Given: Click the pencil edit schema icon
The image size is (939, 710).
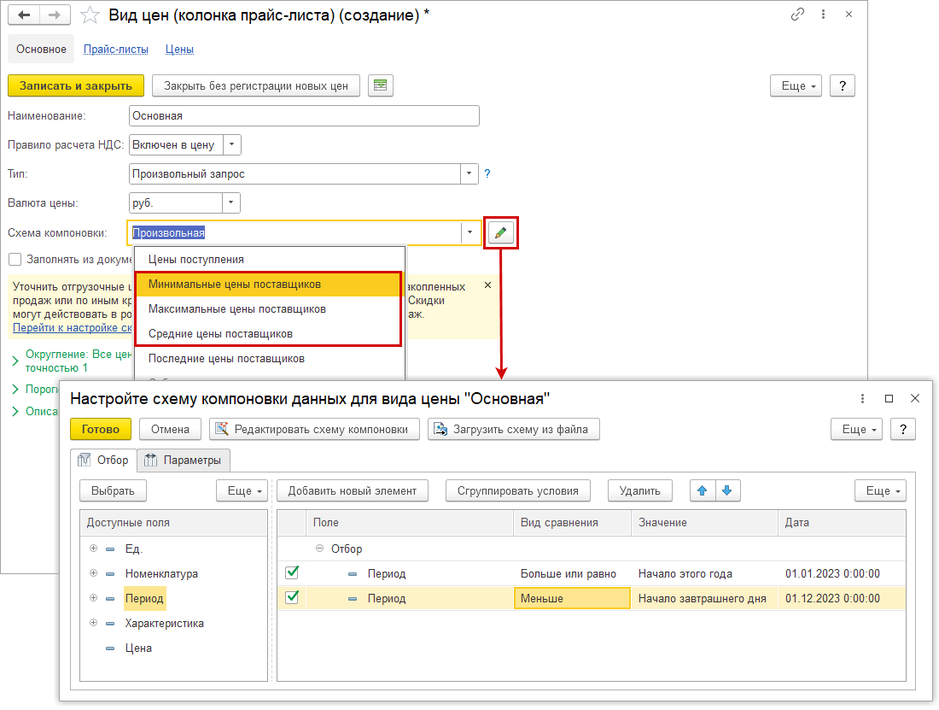Looking at the screenshot, I should [500, 232].
